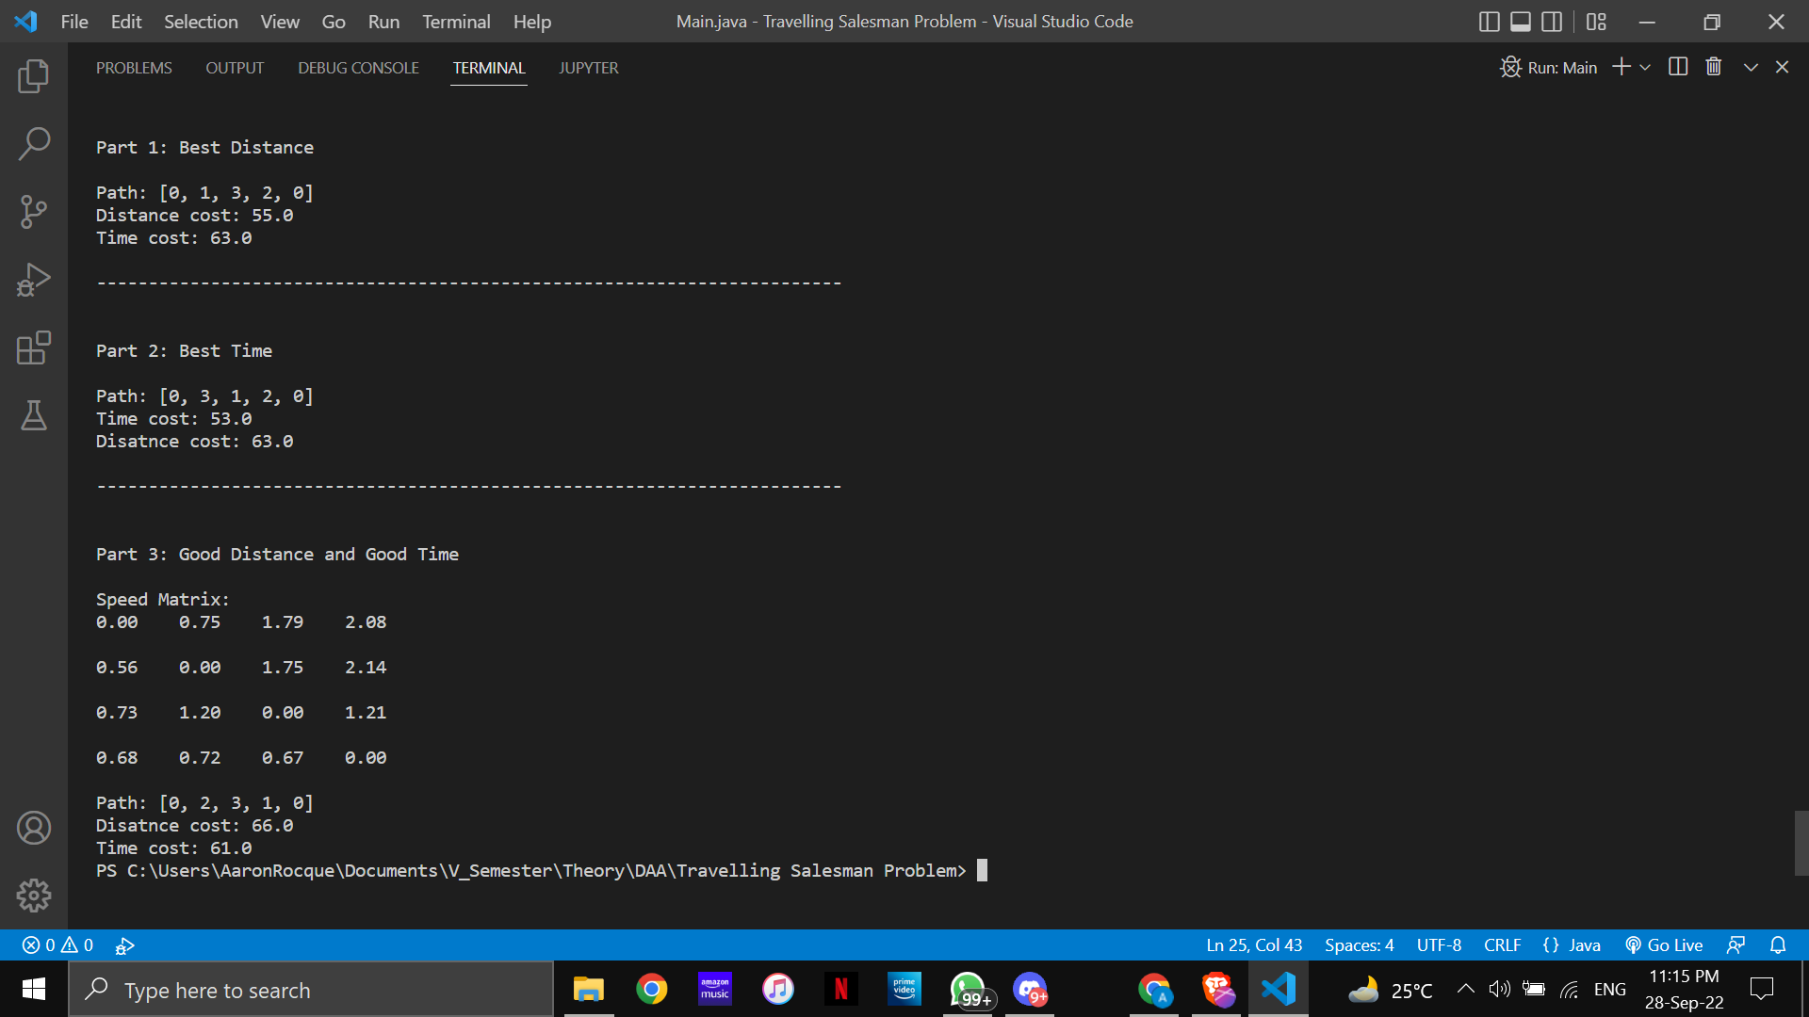Open the Explorer sidebar
Image resolution: width=1809 pixels, height=1017 pixels.
coord(34,76)
